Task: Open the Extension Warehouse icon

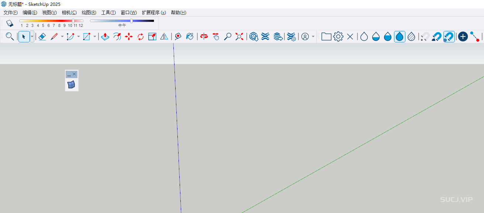Action: click(265, 36)
